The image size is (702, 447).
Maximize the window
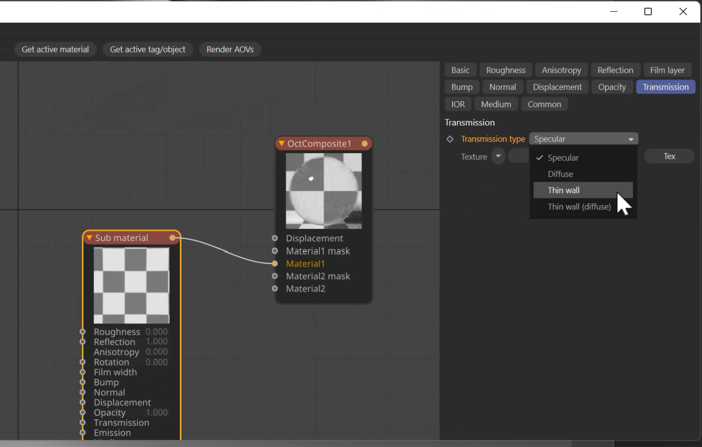[x=648, y=11]
